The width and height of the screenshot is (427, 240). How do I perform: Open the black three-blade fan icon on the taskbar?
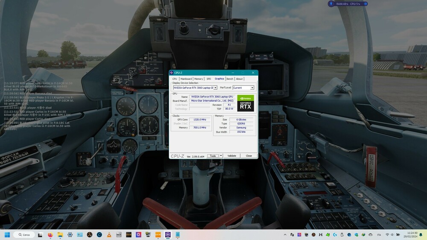point(90,234)
